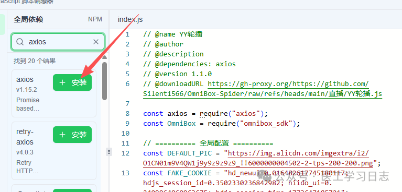Viewport: 402px width, 192px height.
Task: Click the const axios require line
Action: pos(205,113)
